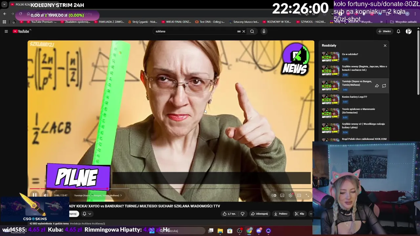Dislike the video
Viewport: 420px width, 236px height.
pos(242,214)
